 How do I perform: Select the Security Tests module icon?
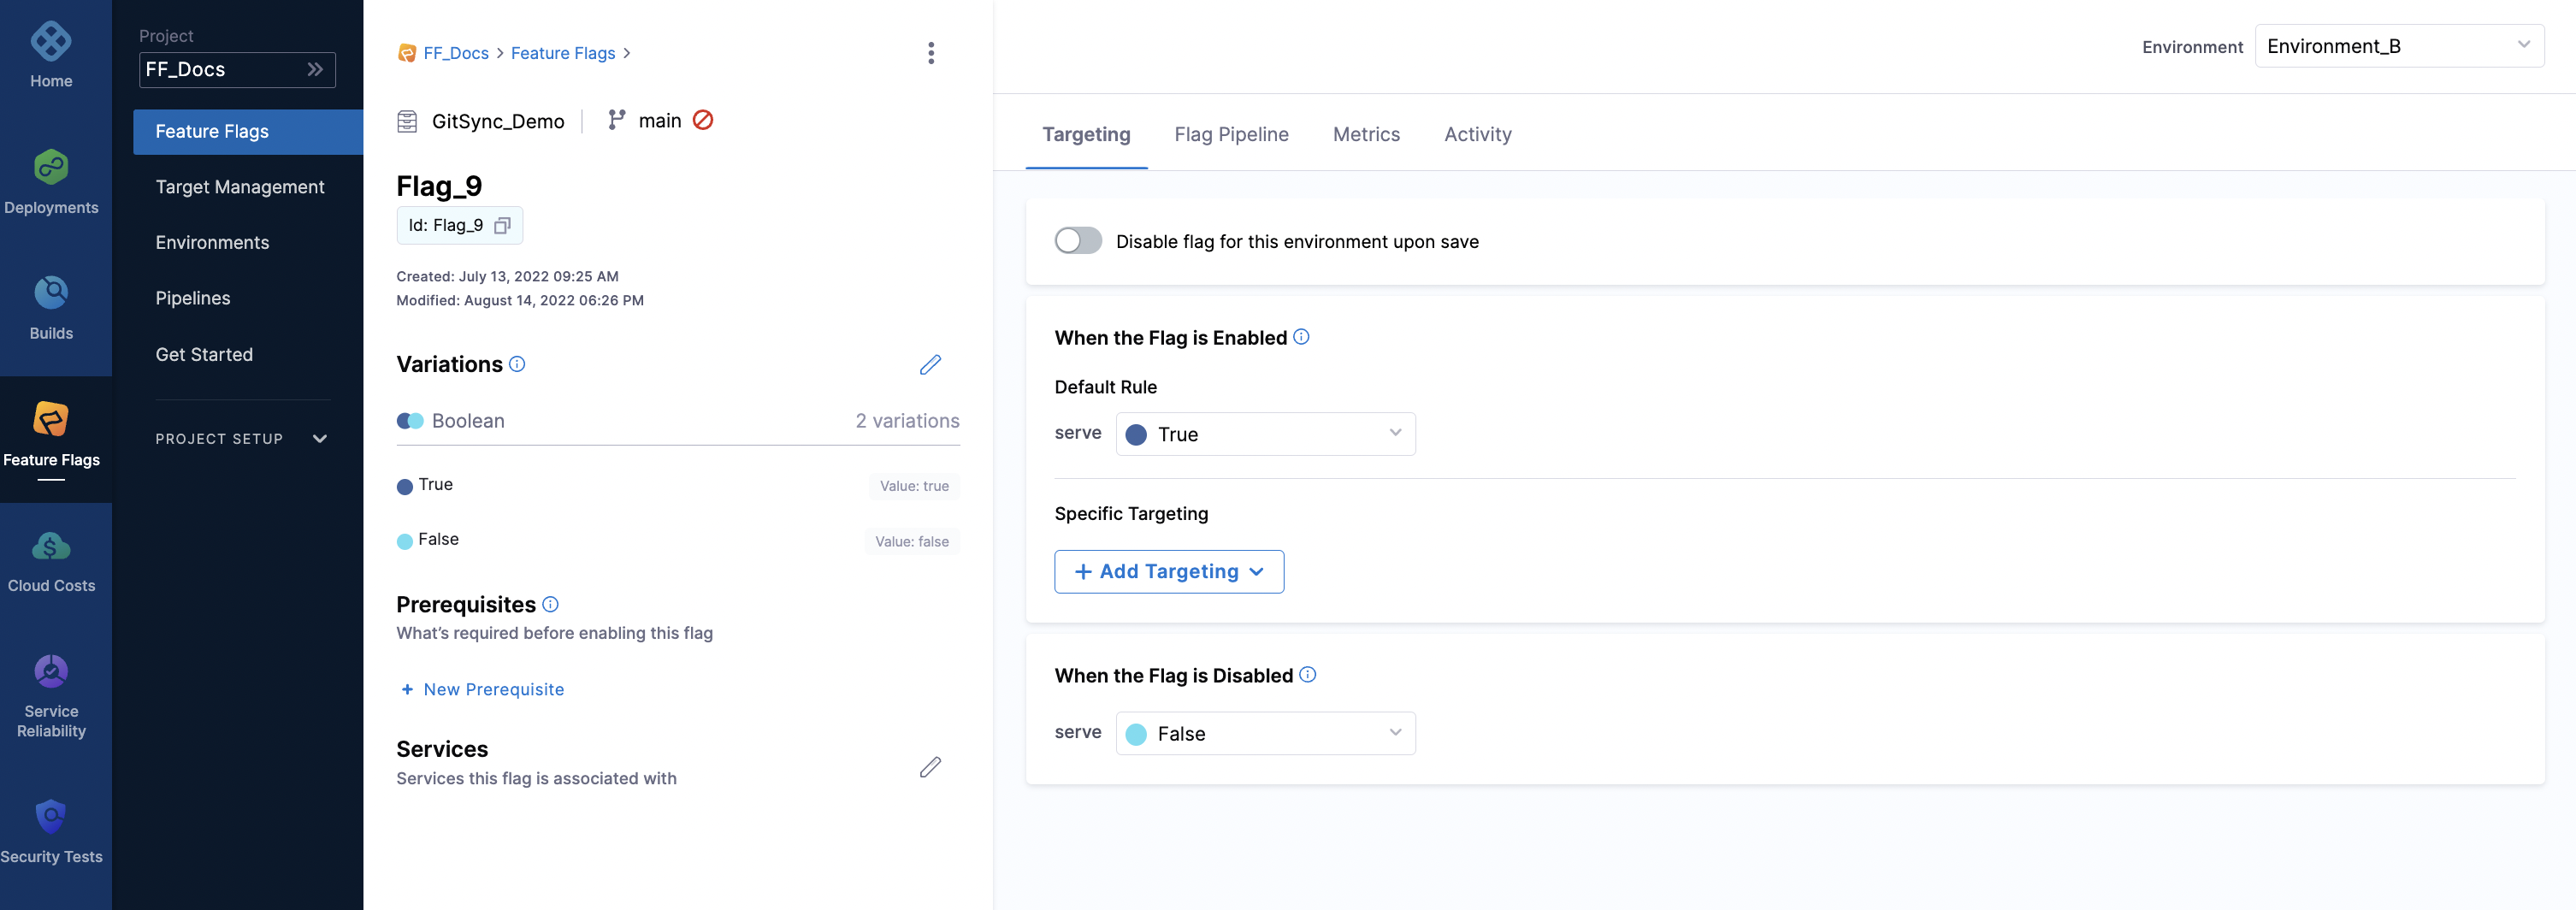click(50, 816)
